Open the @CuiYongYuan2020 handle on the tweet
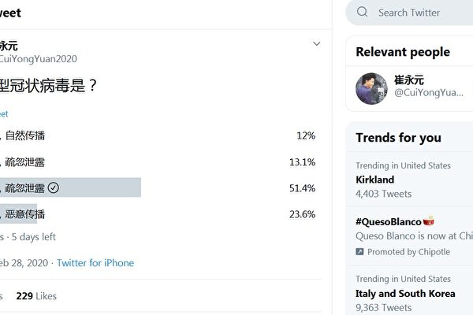Viewport: 473px width, 315px height. coord(39,59)
